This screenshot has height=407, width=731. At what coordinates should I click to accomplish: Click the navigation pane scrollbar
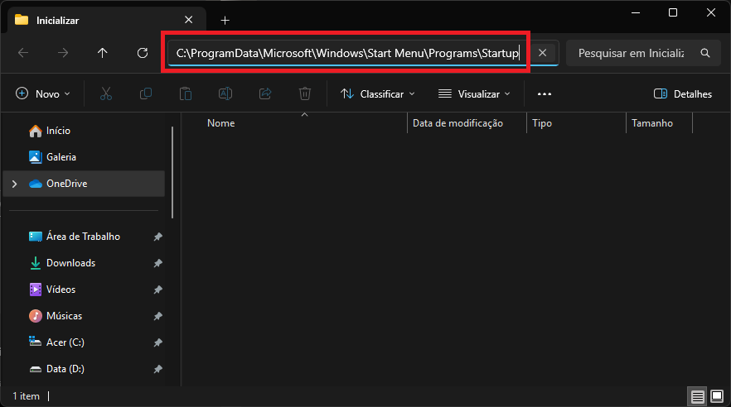172,173
